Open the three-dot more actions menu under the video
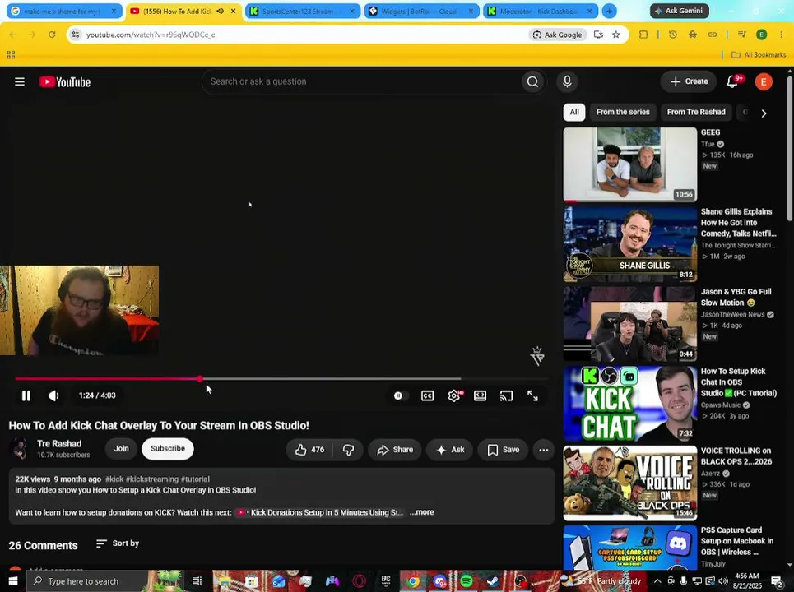This screenshot has height=592, width=794. (543, 450)
